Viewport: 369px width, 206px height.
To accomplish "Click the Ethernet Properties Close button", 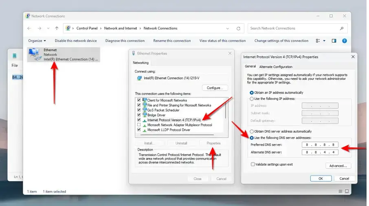I will (198, 179).
